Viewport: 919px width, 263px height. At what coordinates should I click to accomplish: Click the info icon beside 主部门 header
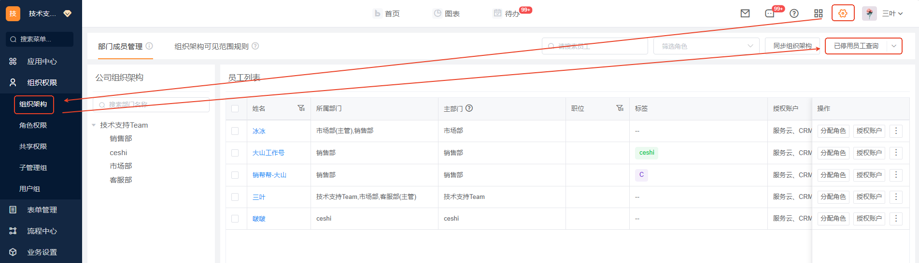click(469, 108)
